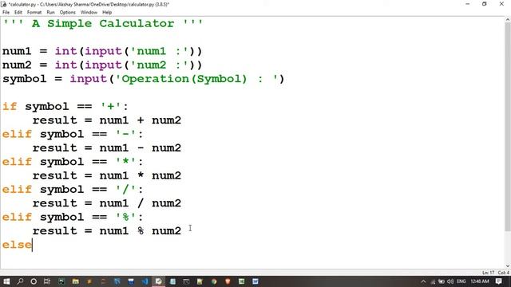The height and width of the screenshot is (287, 511).
Task: Click the Windows Start button
Action: 6,281
